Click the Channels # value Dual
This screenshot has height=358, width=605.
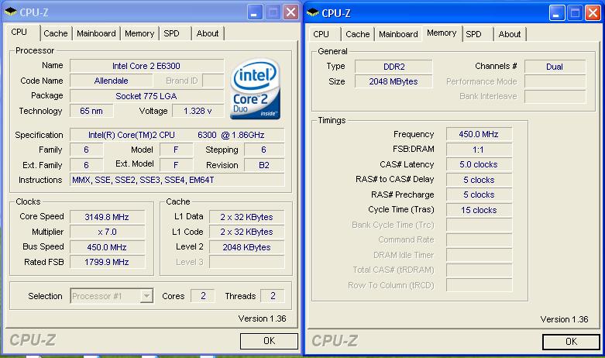click(x=555, y=67)
